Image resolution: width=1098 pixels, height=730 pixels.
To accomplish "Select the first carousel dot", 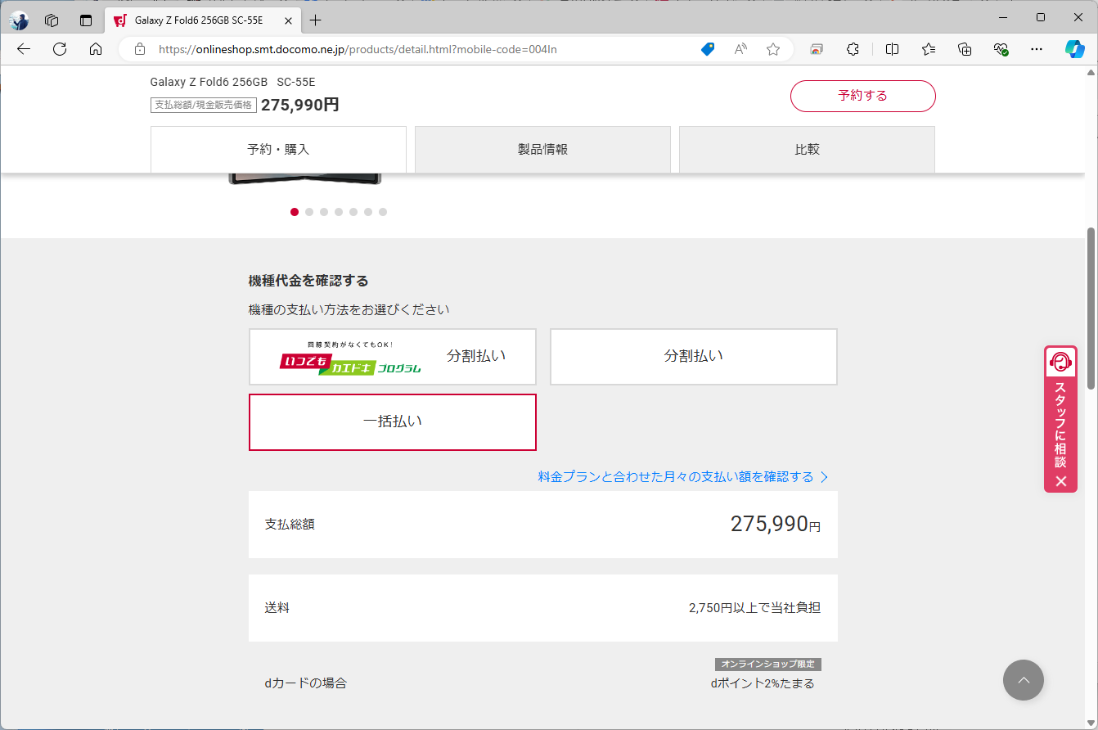I will [295, 212].
